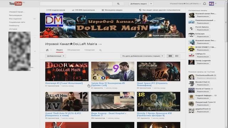Screen dimensions: 228x128
Task: Open Рекомендации in left sidebar
Action: 16,15
